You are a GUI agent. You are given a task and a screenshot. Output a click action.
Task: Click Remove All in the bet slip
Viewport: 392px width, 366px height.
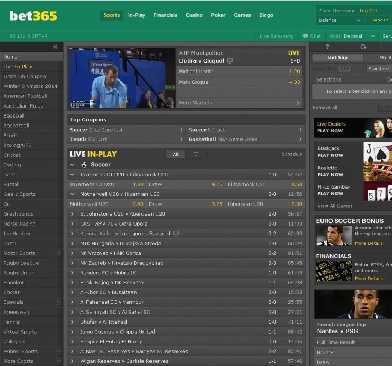pyautogui.click(x=325, y=108)
